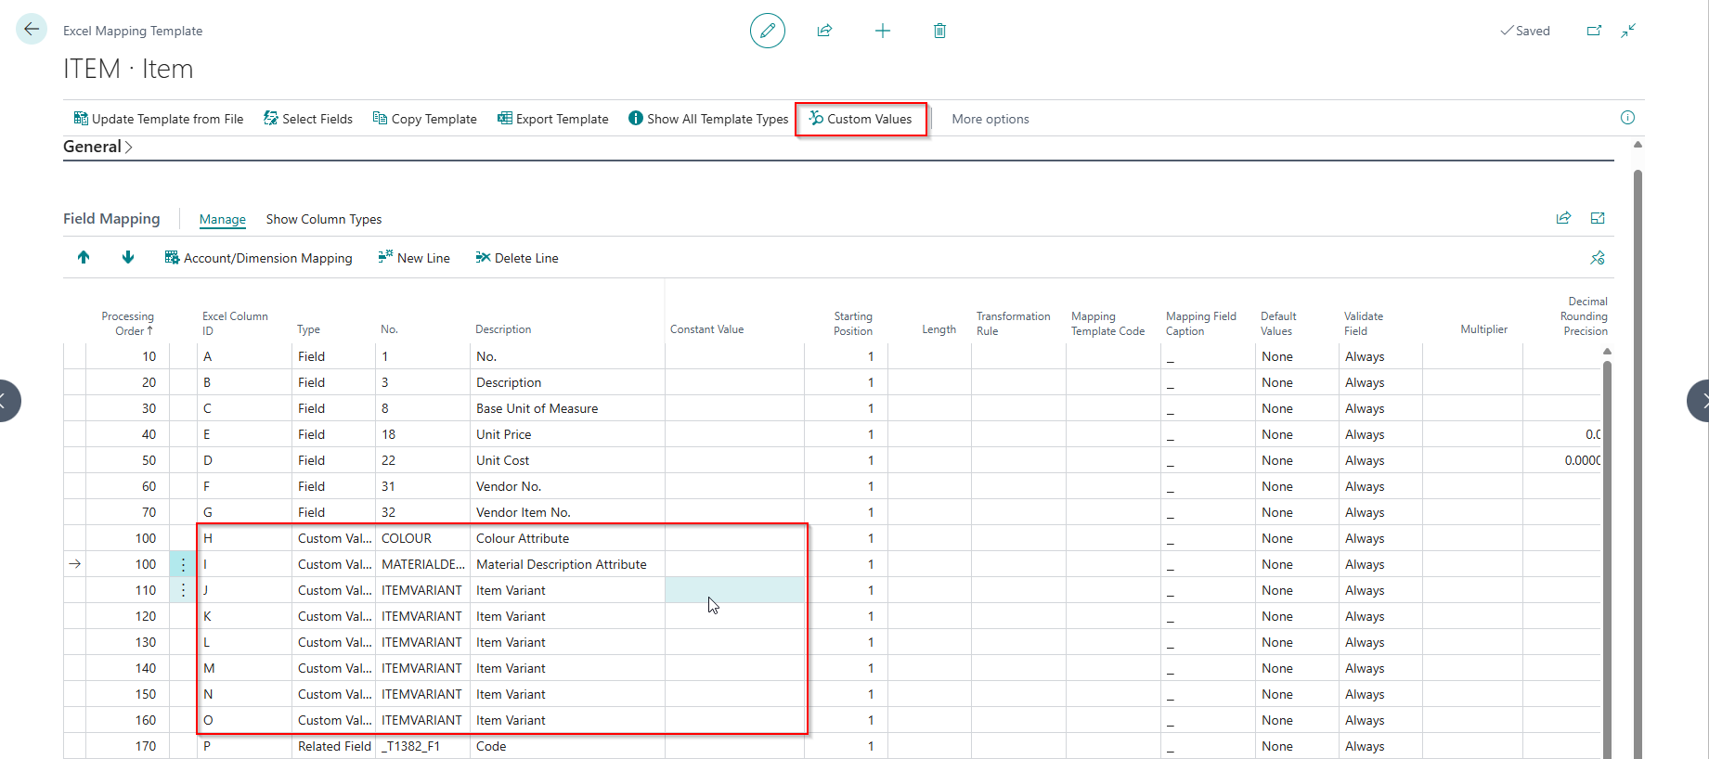This screenshot has width=1709, height=759.
Task: Click the Field Mapping section title
Action: pos(111,219)
